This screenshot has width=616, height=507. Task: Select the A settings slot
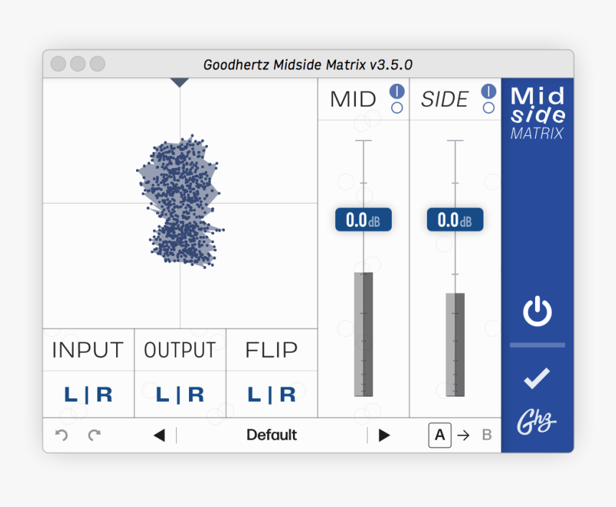(x=440, y=435)
